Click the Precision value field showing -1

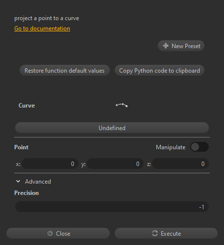tap(112, 207)
